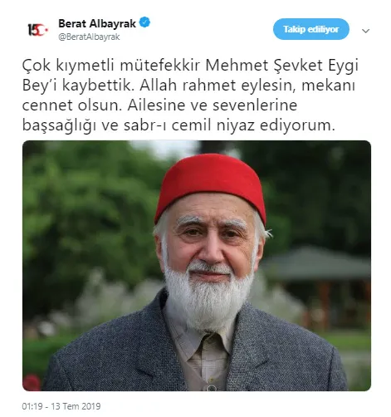
Task: Open the attached photo of the man
Action: 197,266
